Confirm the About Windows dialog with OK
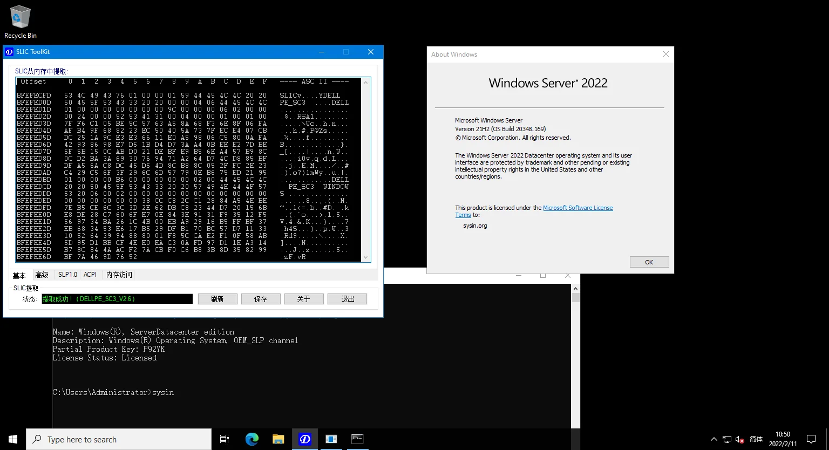Viewport: 829px width, 450px height. (649, 262)
